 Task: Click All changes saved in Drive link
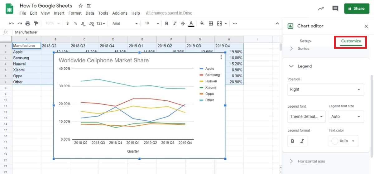169,13
